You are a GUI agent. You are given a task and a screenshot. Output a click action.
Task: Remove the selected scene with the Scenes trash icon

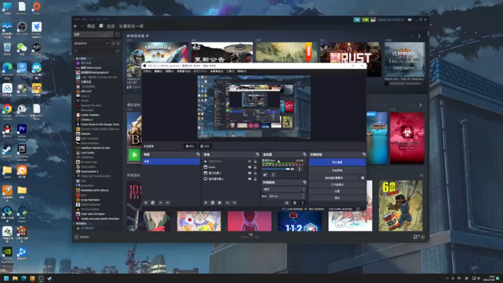(x=153, y=203)
